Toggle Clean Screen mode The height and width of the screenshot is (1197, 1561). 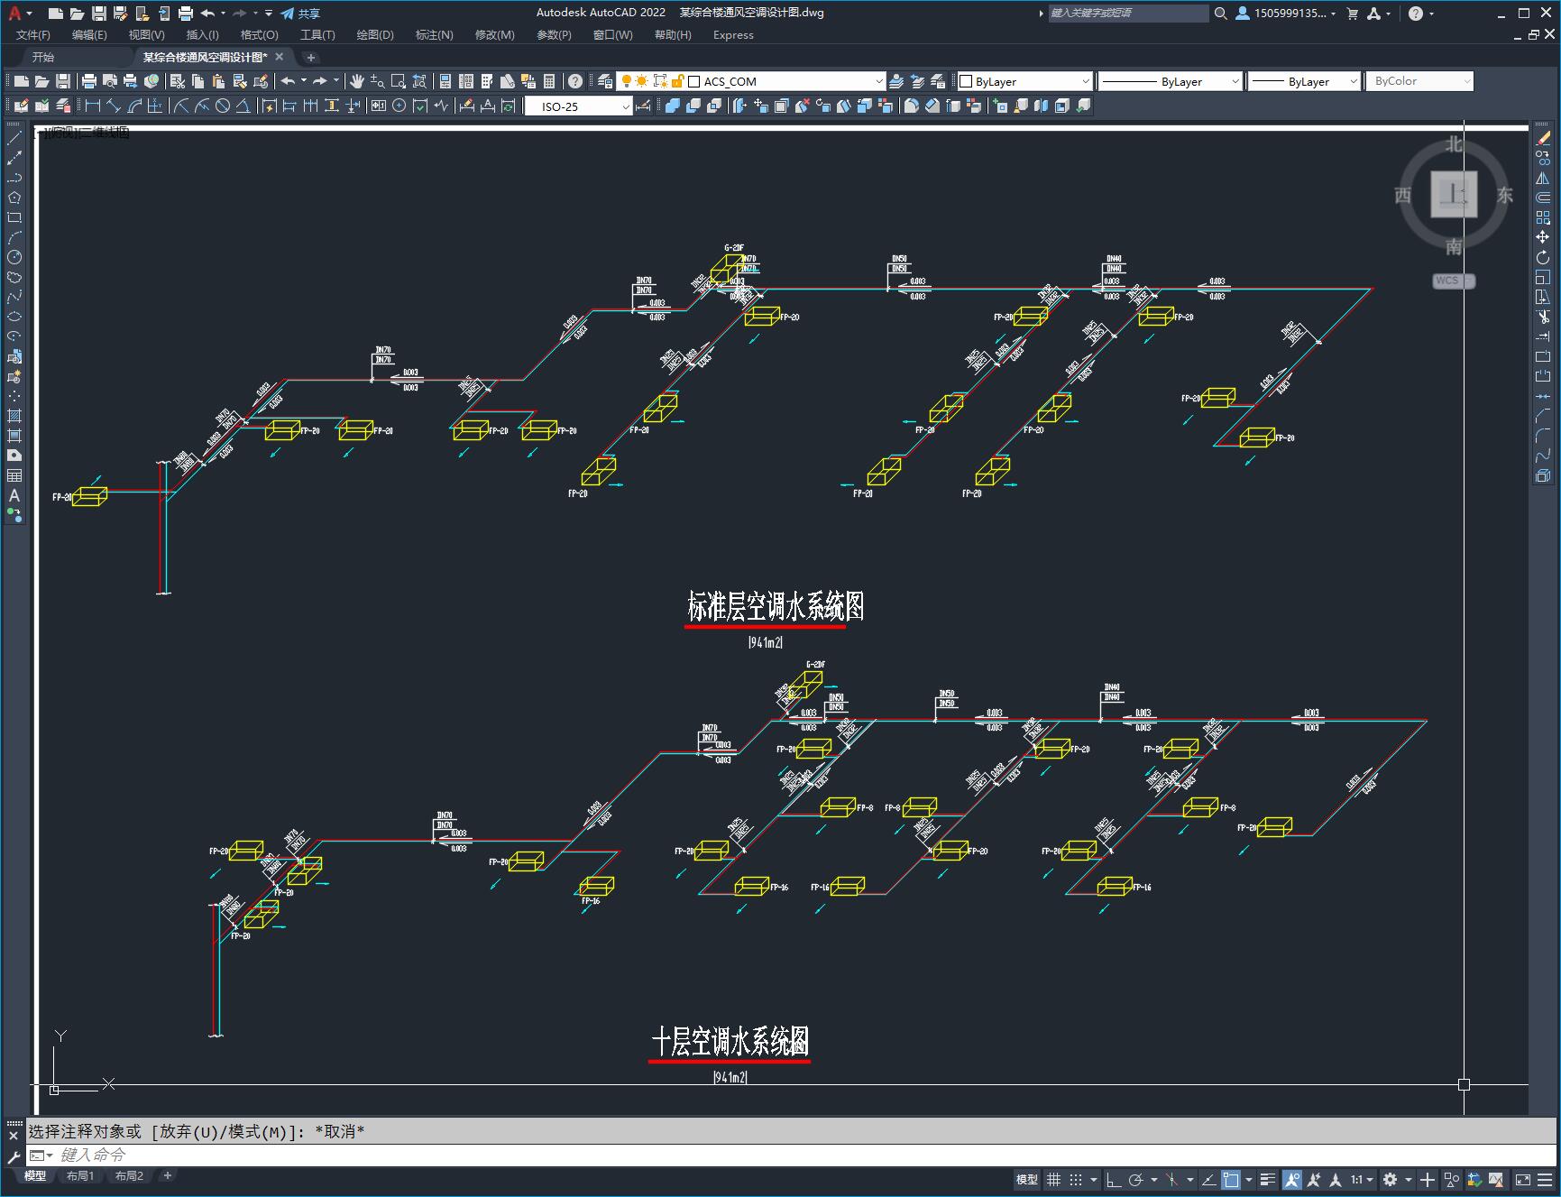point(1523,1179)
